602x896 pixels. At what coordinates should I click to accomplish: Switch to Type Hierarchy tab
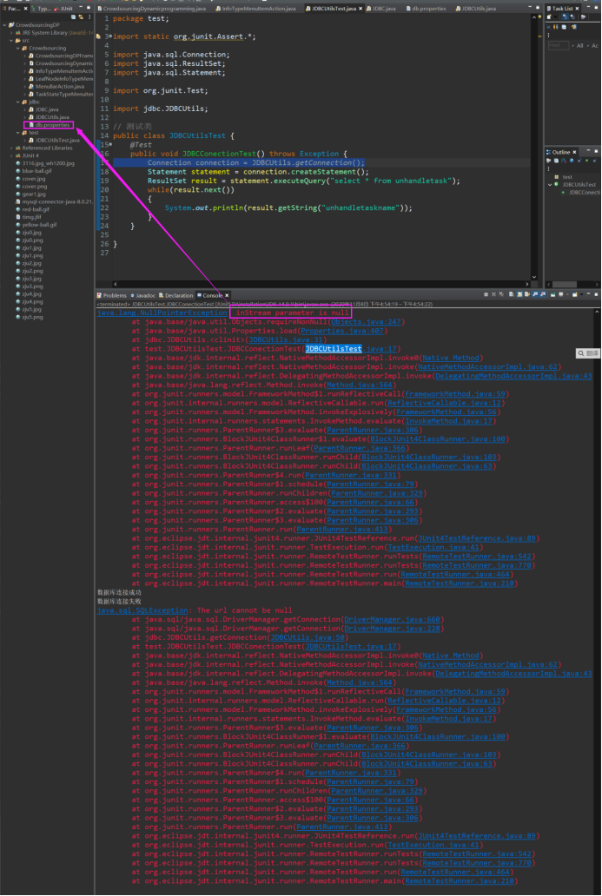pyautogui.click(x=43, y=9)
